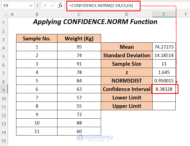Click the weight cell with 95

(x=79, y=47)
